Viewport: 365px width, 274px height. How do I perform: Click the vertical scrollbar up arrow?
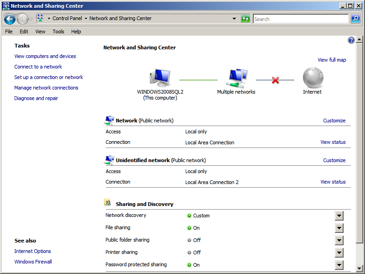(x=359, y=40)
